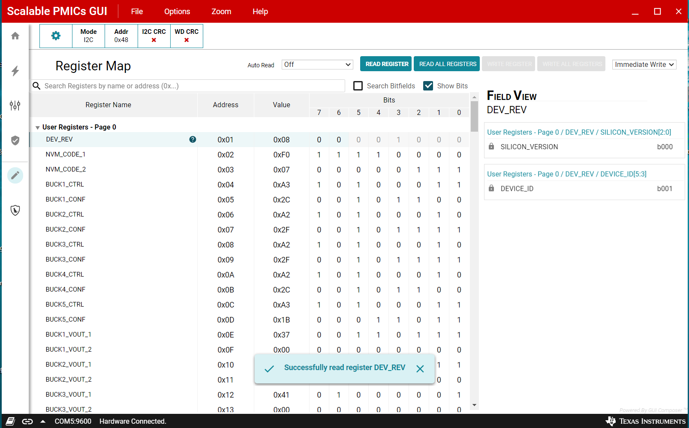Click the register search input field
Image resolution: width=689 pixels, height=428 pixels.
(x=193, y=86)
